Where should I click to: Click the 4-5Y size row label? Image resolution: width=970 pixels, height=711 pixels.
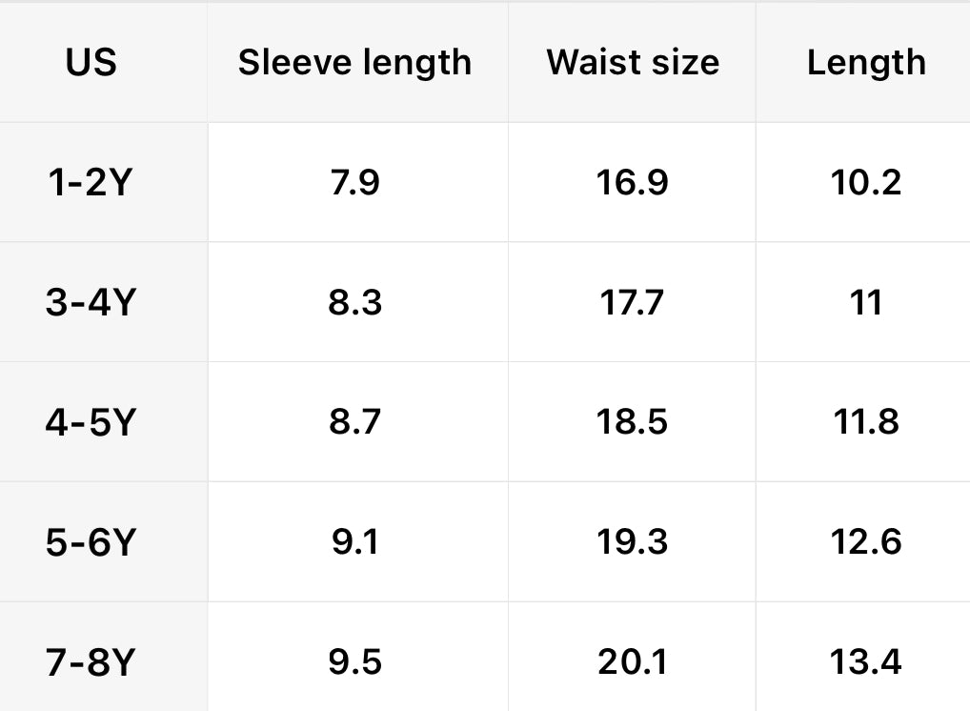coord(91,422)
